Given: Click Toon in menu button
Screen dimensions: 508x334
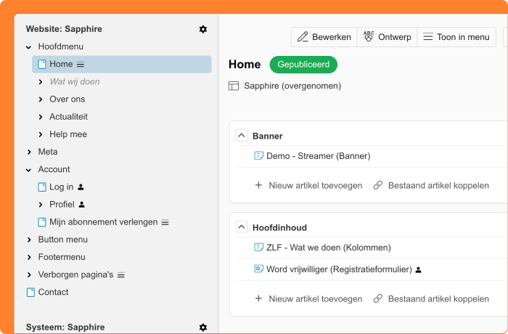Looking at the screenshot, I should [456, 37].
